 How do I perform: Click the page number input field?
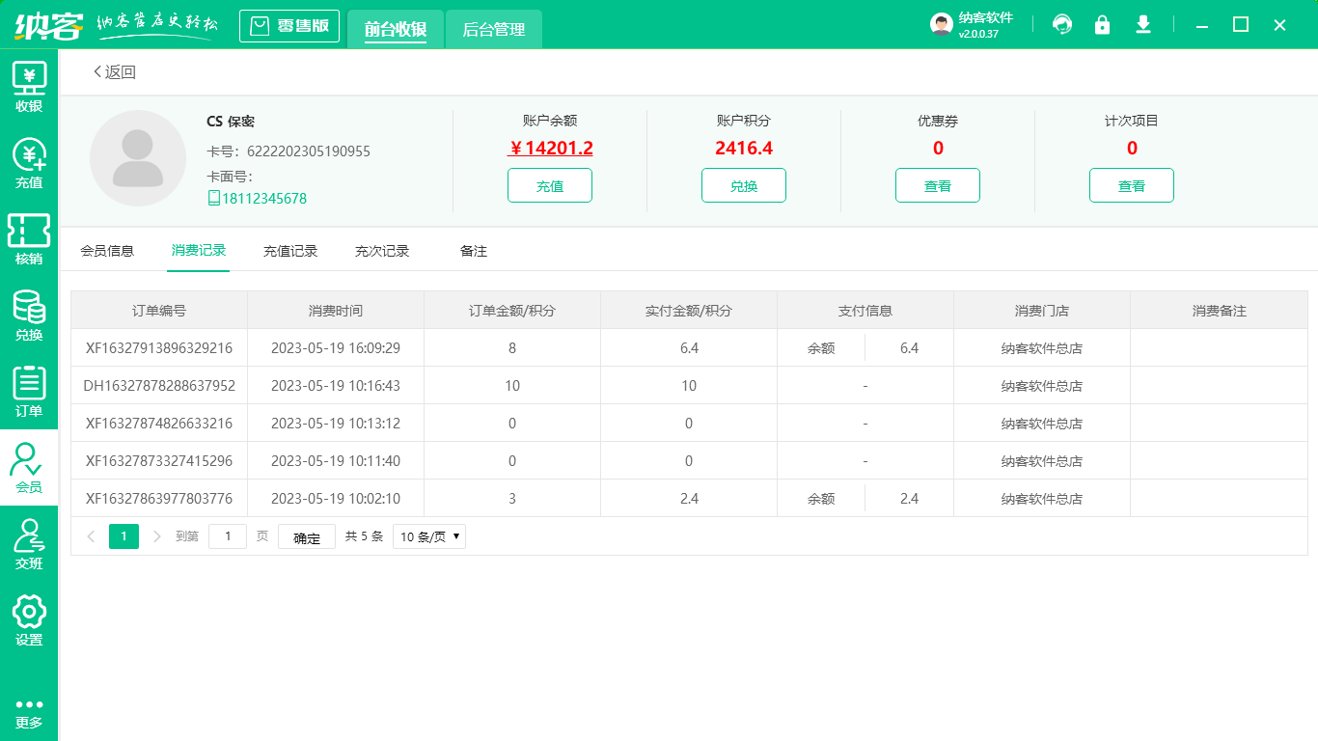pyautogui.click(x=228, y=536)
